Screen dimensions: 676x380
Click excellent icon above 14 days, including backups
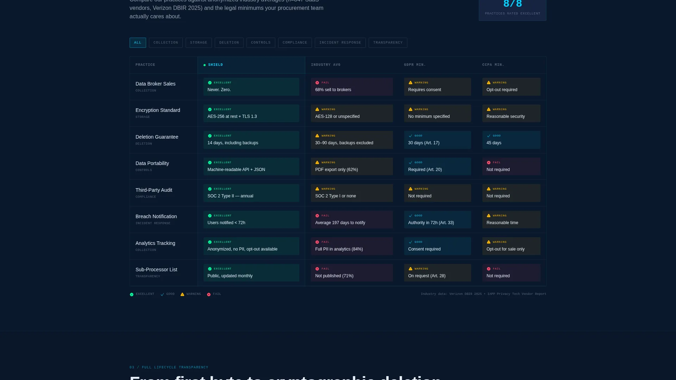[x=210, y=136]
